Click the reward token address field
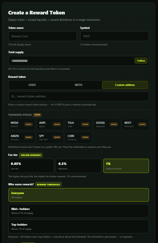The image size is (158, 243). point(79,96)
